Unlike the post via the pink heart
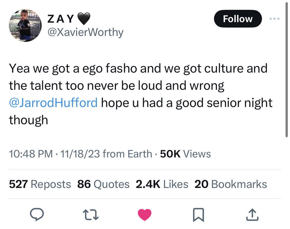Viewport: 290px width, 229px height. tap(145, 215)
